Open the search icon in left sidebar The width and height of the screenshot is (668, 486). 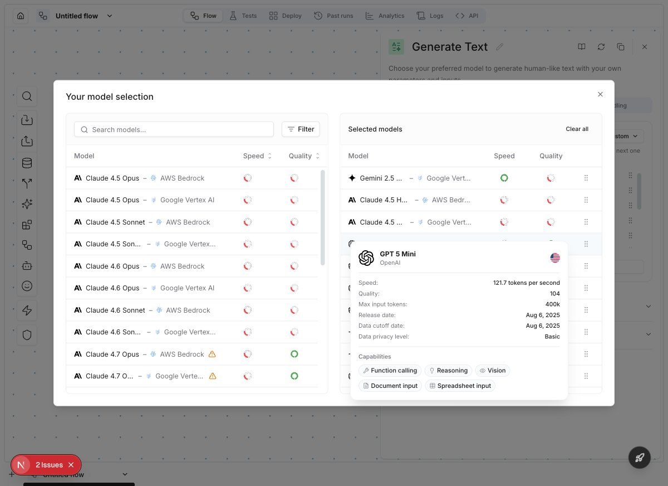pyautogui.click(x=27, y=96)
